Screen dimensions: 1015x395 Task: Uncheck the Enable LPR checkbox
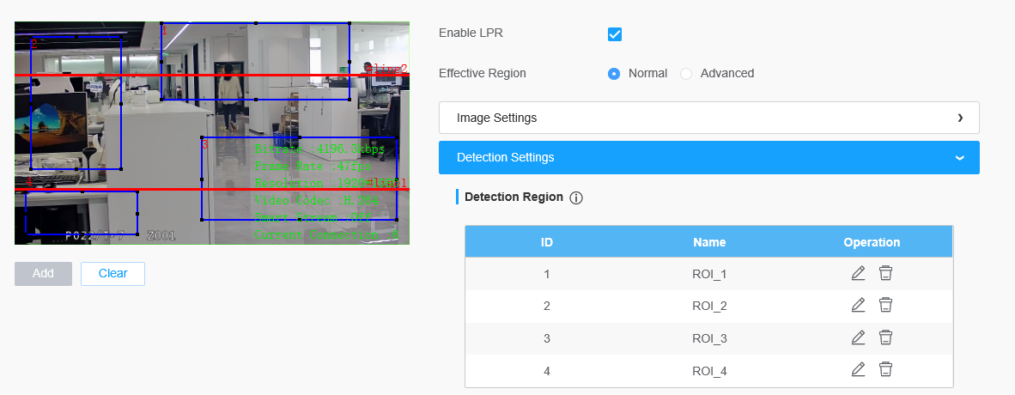click(615, 34)
